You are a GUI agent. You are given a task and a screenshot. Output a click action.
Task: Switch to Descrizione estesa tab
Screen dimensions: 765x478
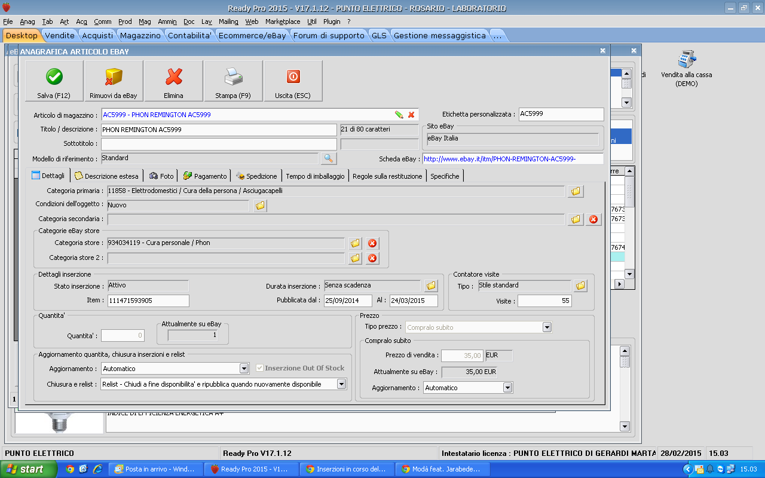coord(106,176)
